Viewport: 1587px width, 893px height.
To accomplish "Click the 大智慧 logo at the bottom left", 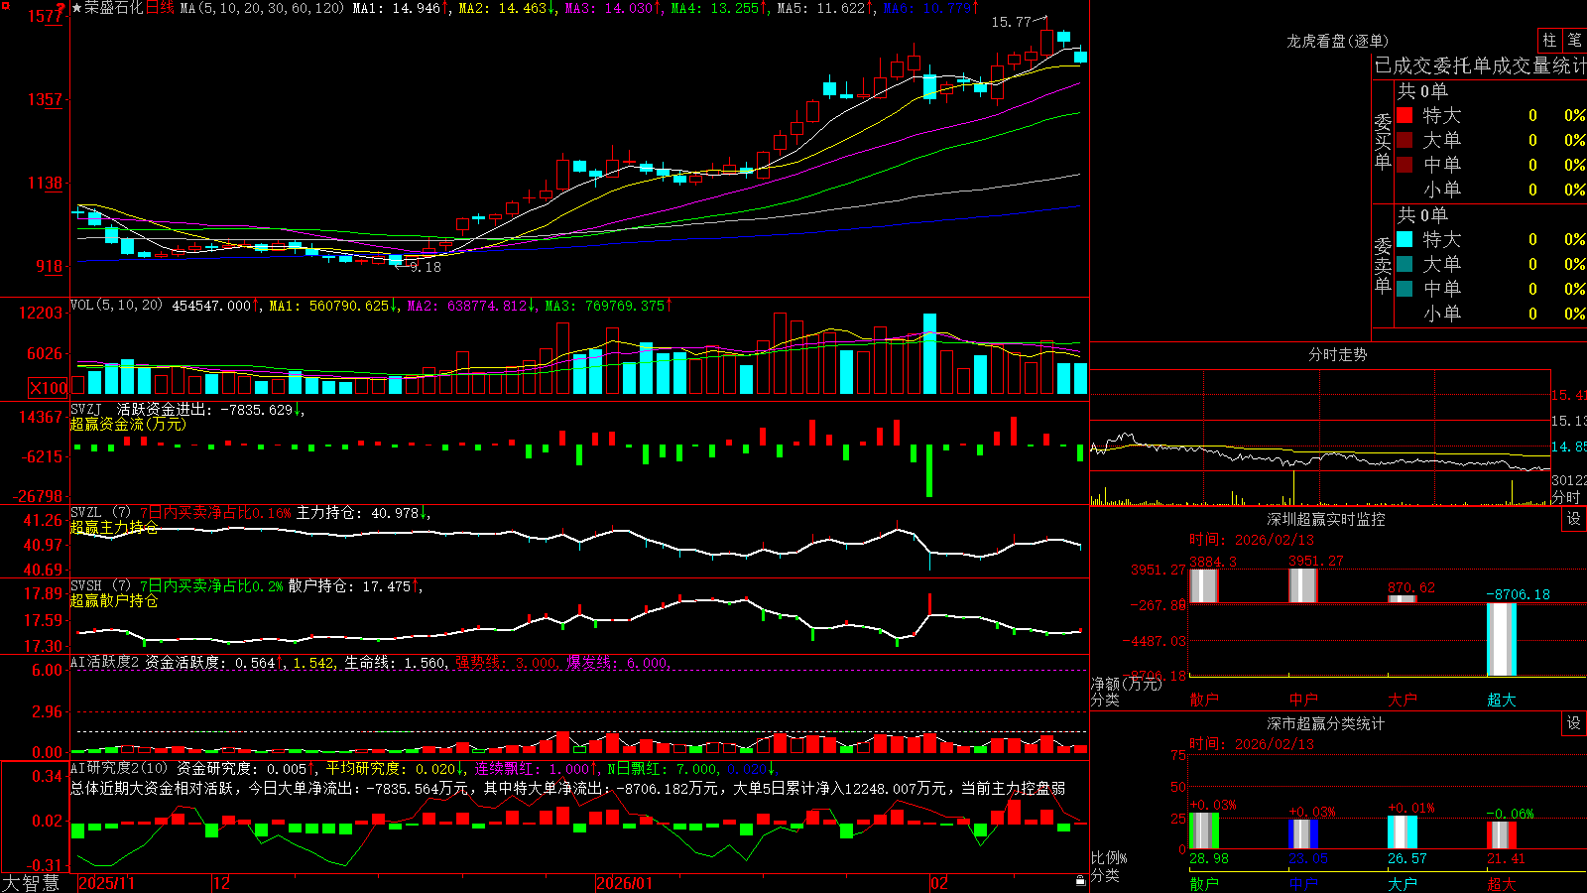I will click(x=31, y=883).
